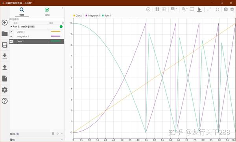Viewport: 236px width, 142px height.
Task: Open session with the folder icon
Action: tap(5, 34)
